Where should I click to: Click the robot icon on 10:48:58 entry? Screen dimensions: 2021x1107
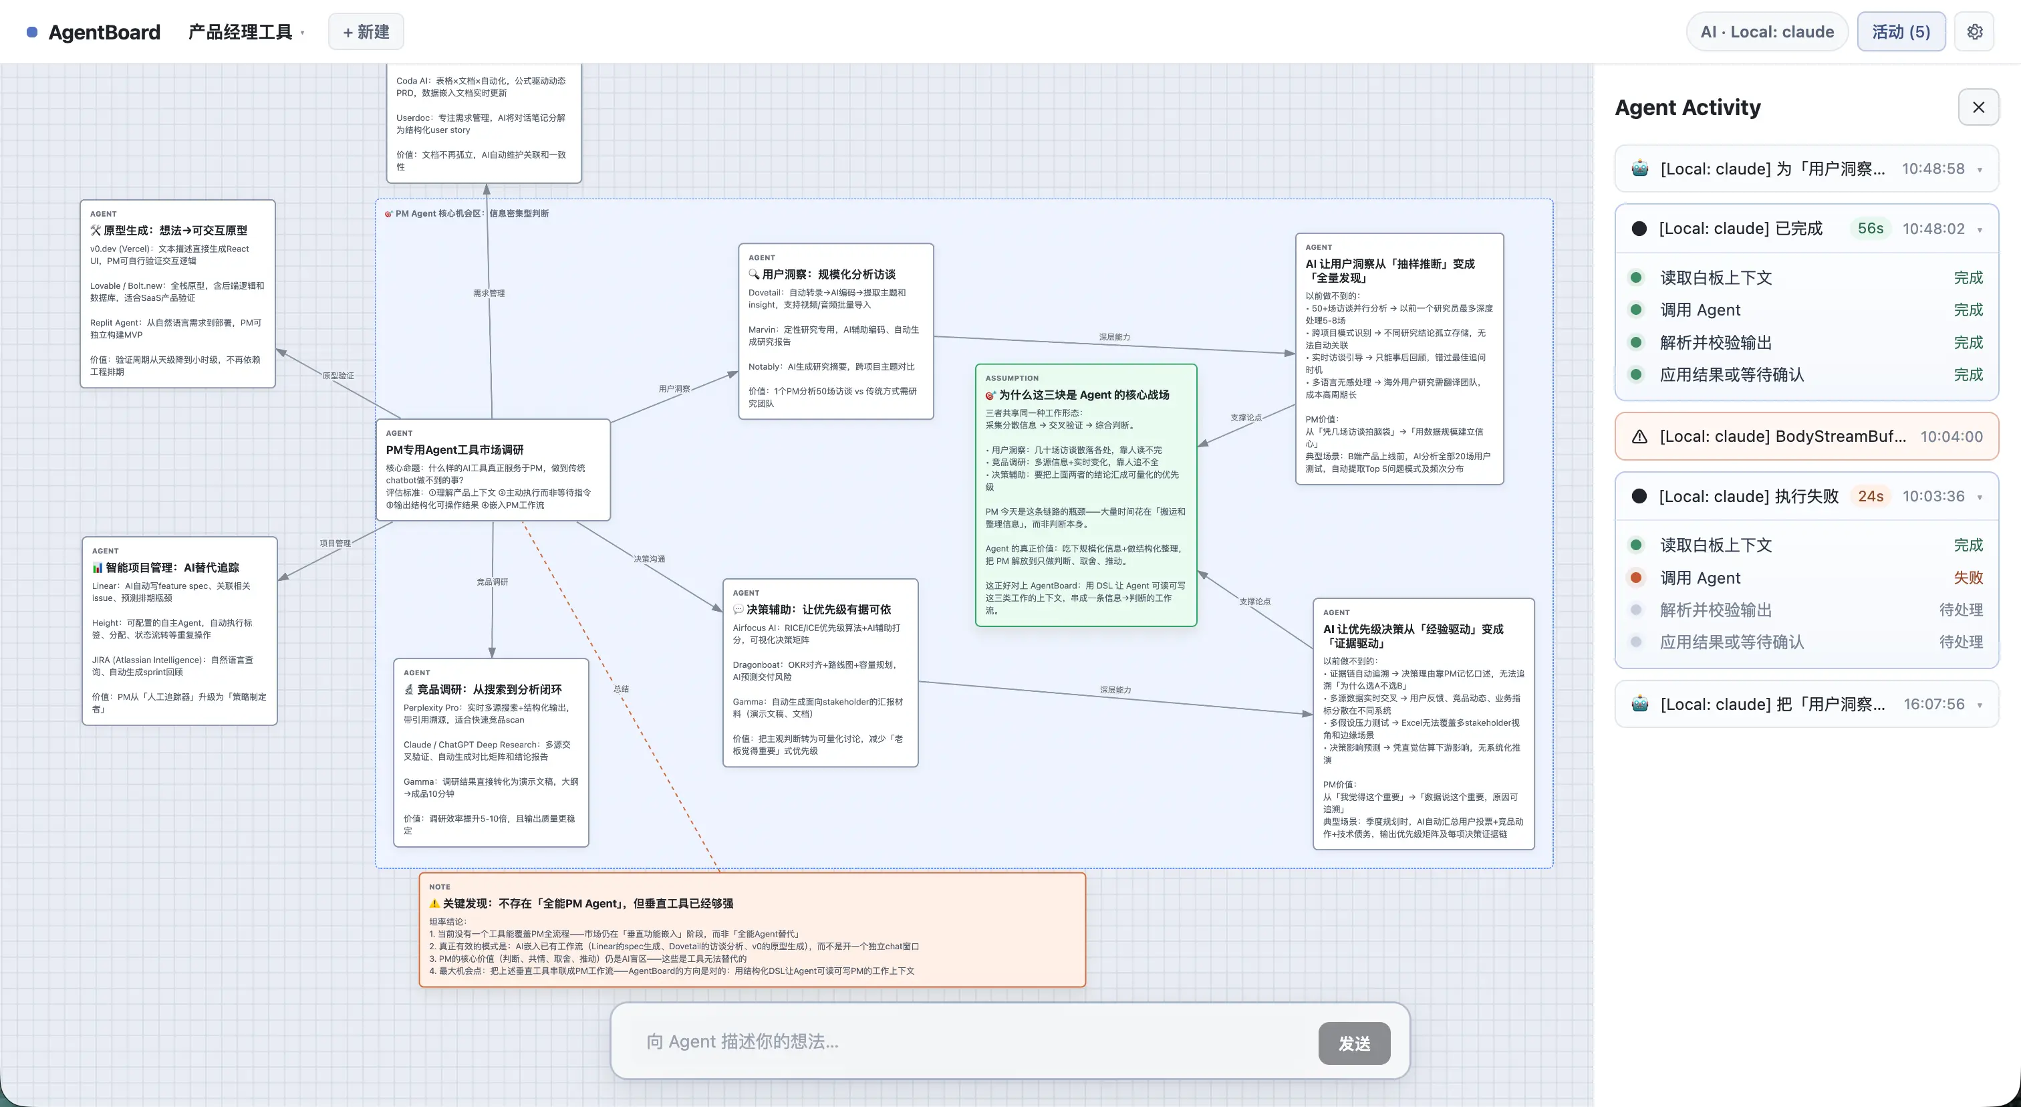point(1639,168)
